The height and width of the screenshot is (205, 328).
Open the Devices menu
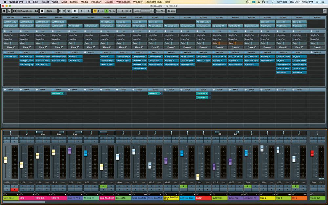coord(109,2)
